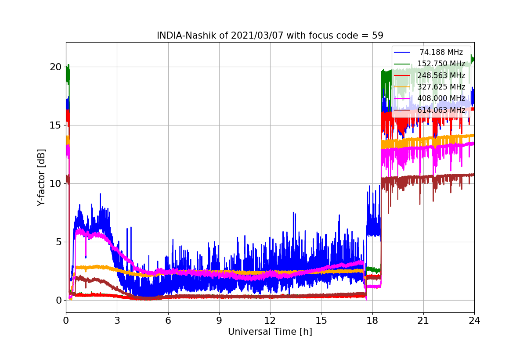Click the x-axis tick label 3
Viewport: 527px width, 351px height.
pos(117,320)
